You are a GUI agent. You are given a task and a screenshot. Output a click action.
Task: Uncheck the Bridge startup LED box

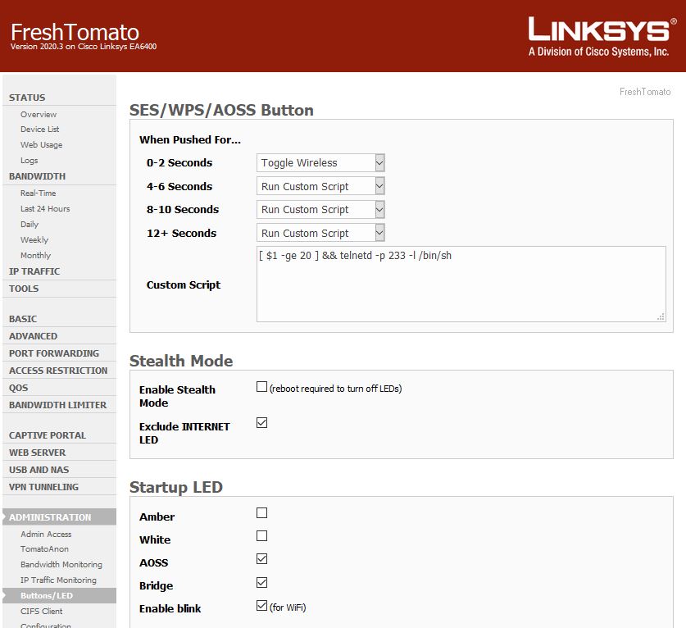261,582
